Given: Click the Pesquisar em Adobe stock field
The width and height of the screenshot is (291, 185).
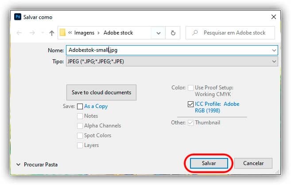Looking at the screenshot, I should tap(234, 33).
